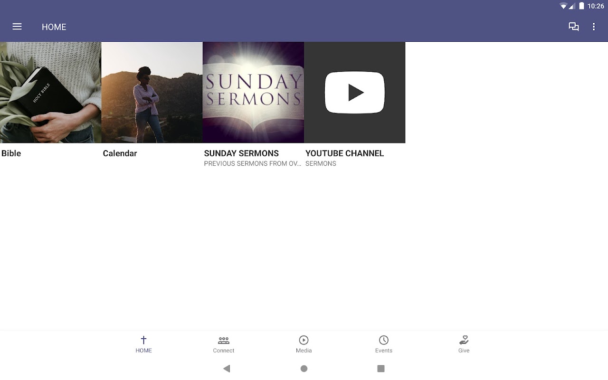
Task: Switch to the Media tab label
Action: point(304,351)
